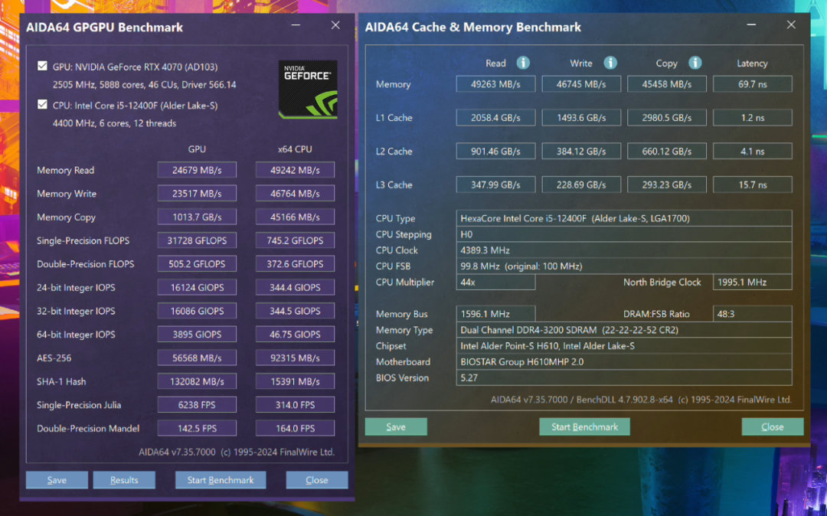Click L1 Cache latency 1.2 ns
The height and width of the screenshot is (516, 827).
pos(753,118)
